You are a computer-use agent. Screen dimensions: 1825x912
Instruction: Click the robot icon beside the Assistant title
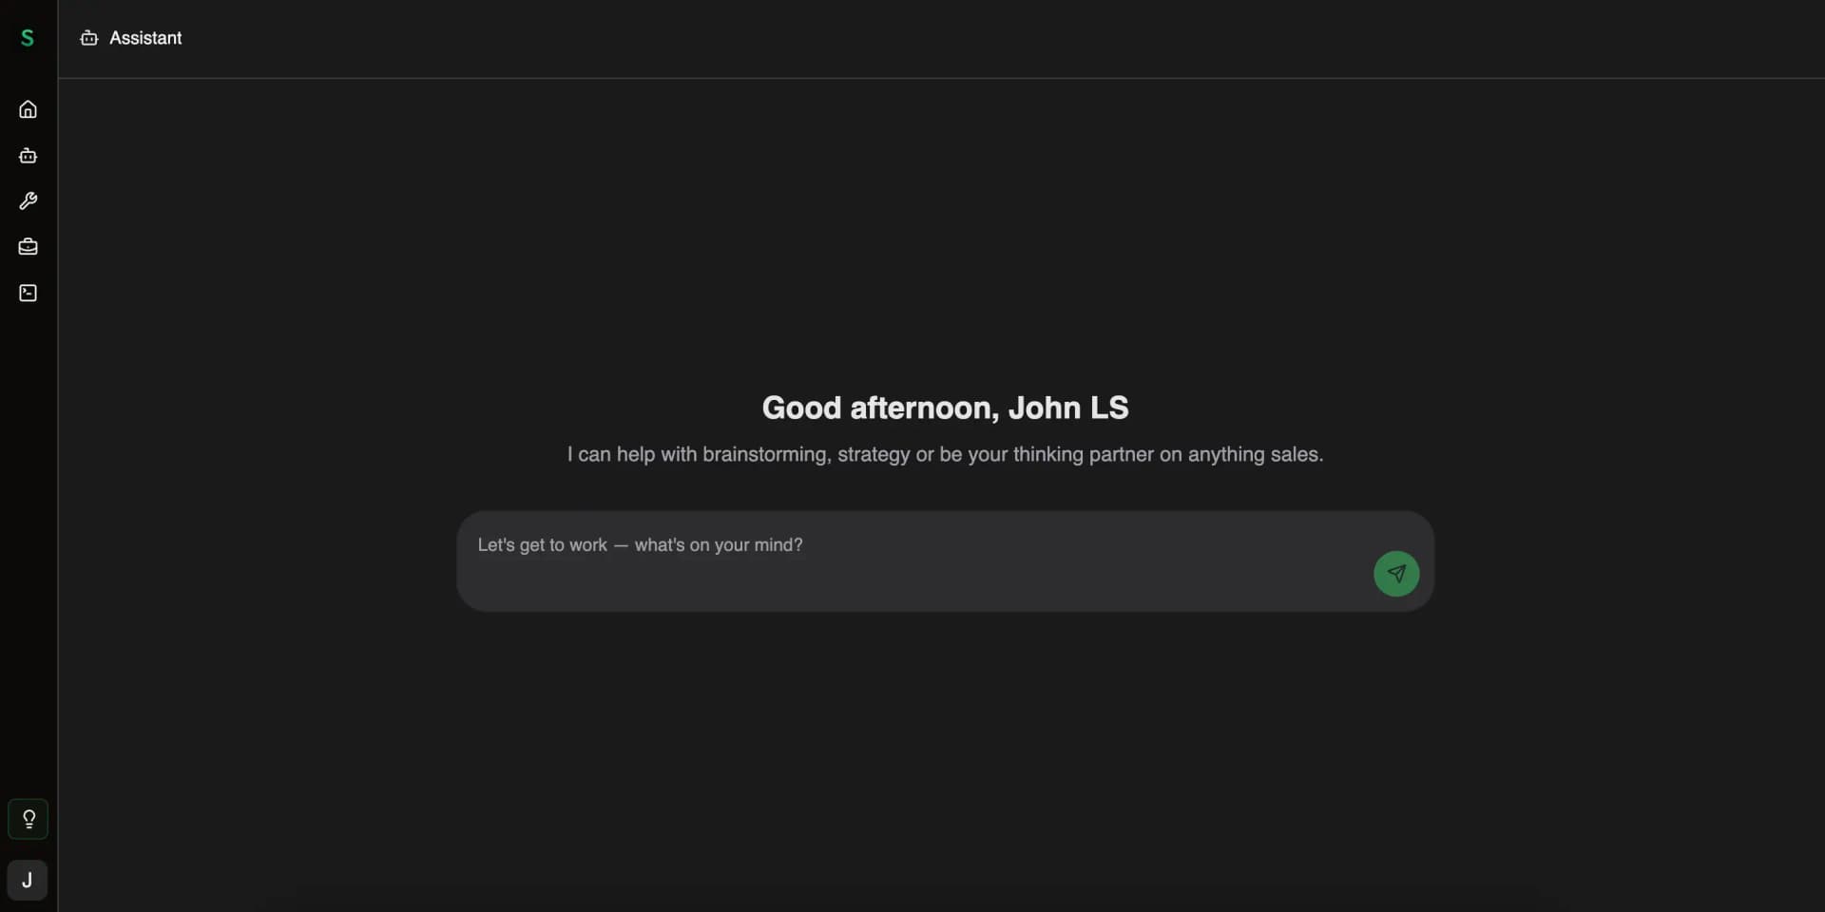point(88,38)
